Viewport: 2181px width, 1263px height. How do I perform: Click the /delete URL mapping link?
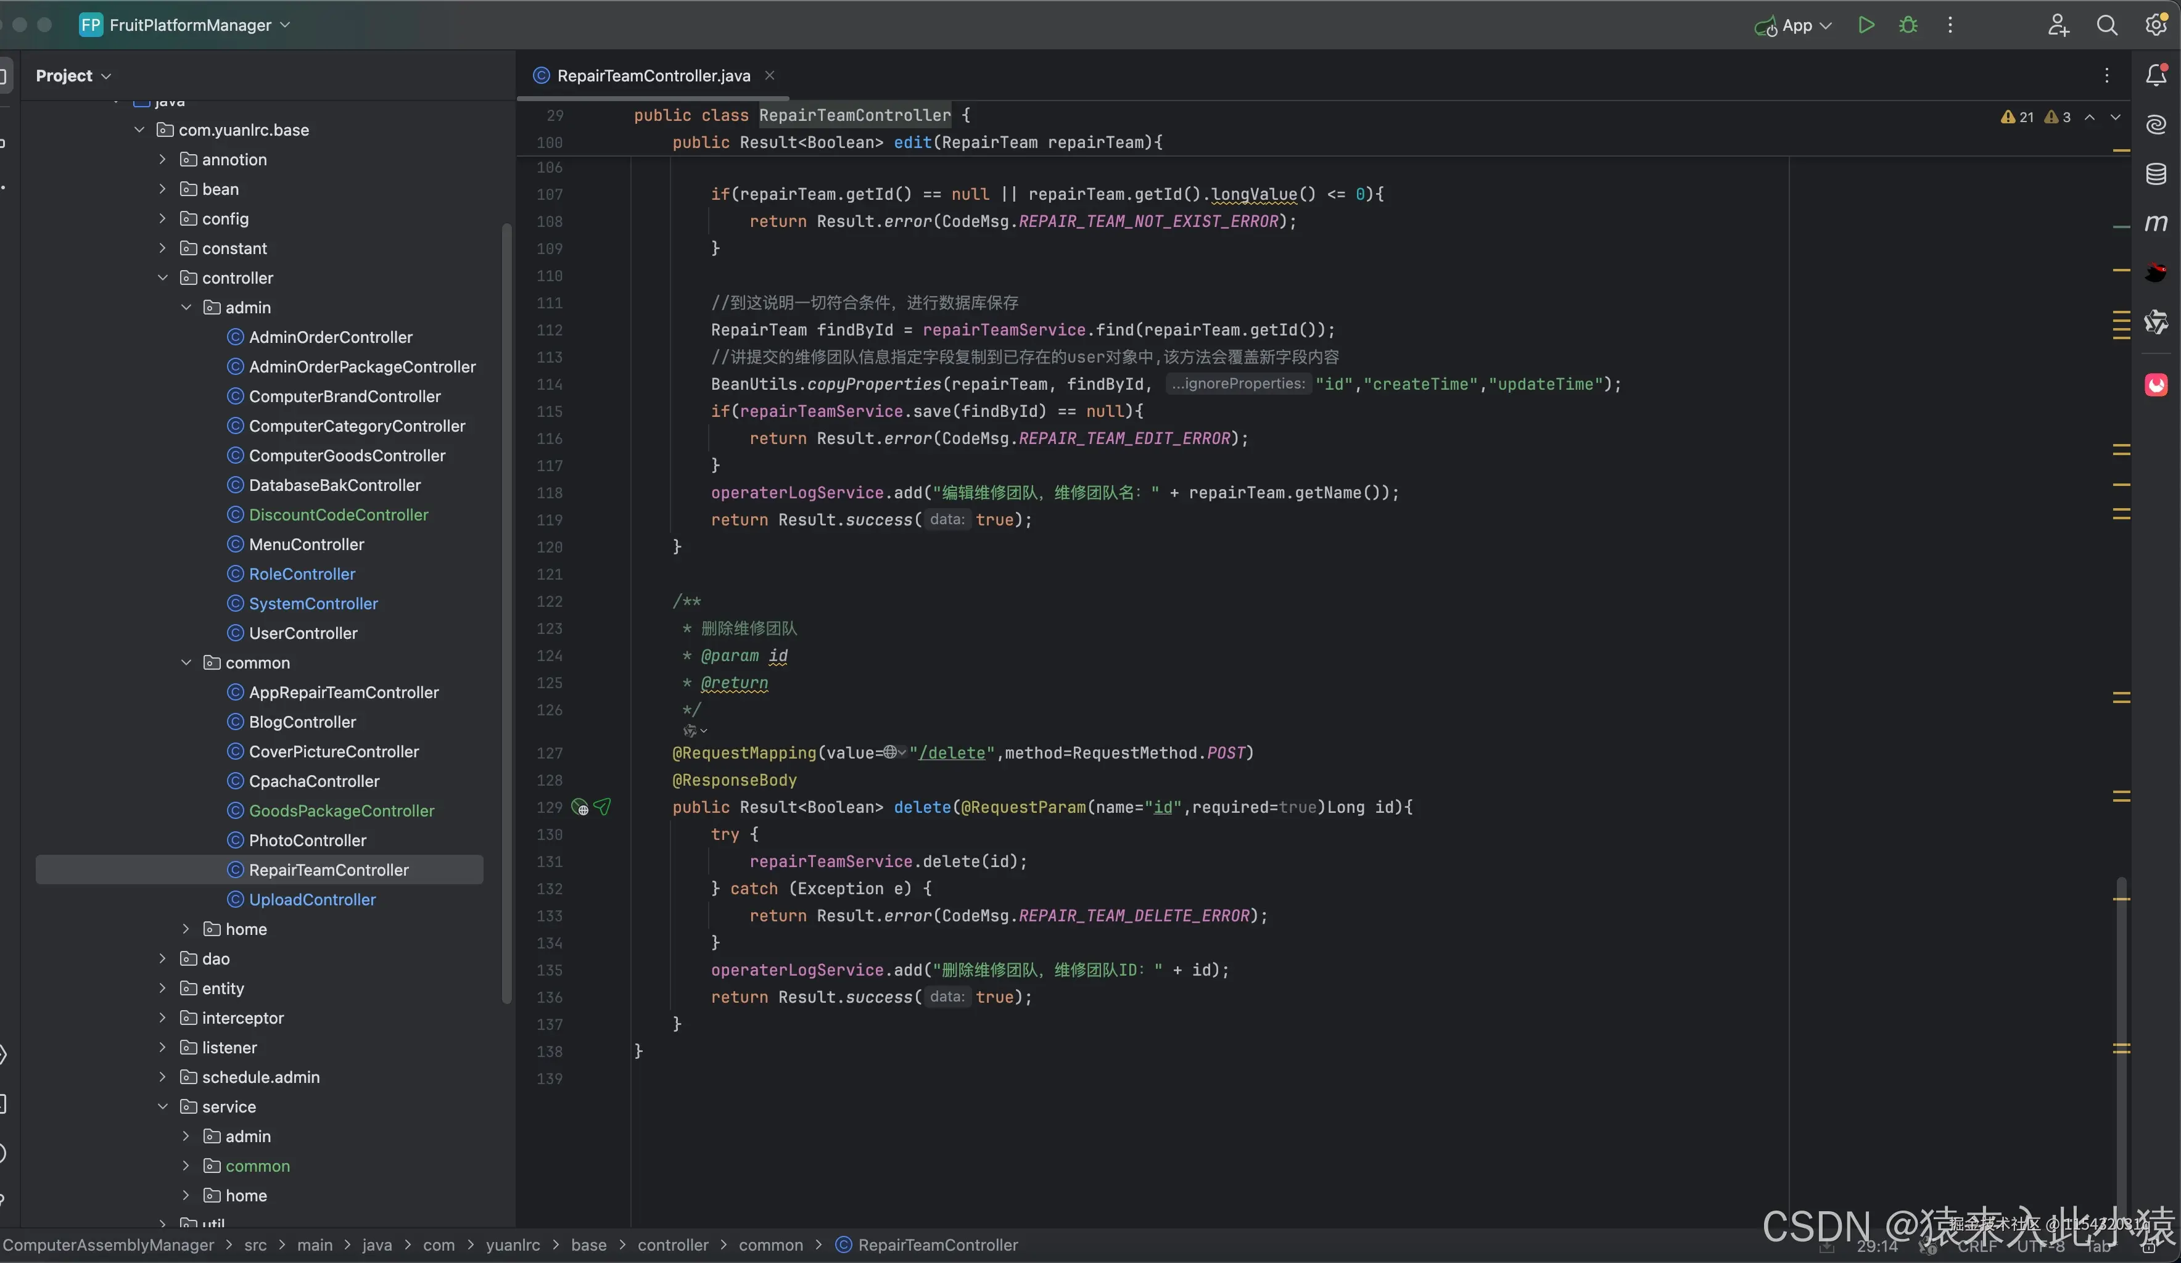pyautogui.click(x=951, y=752)
